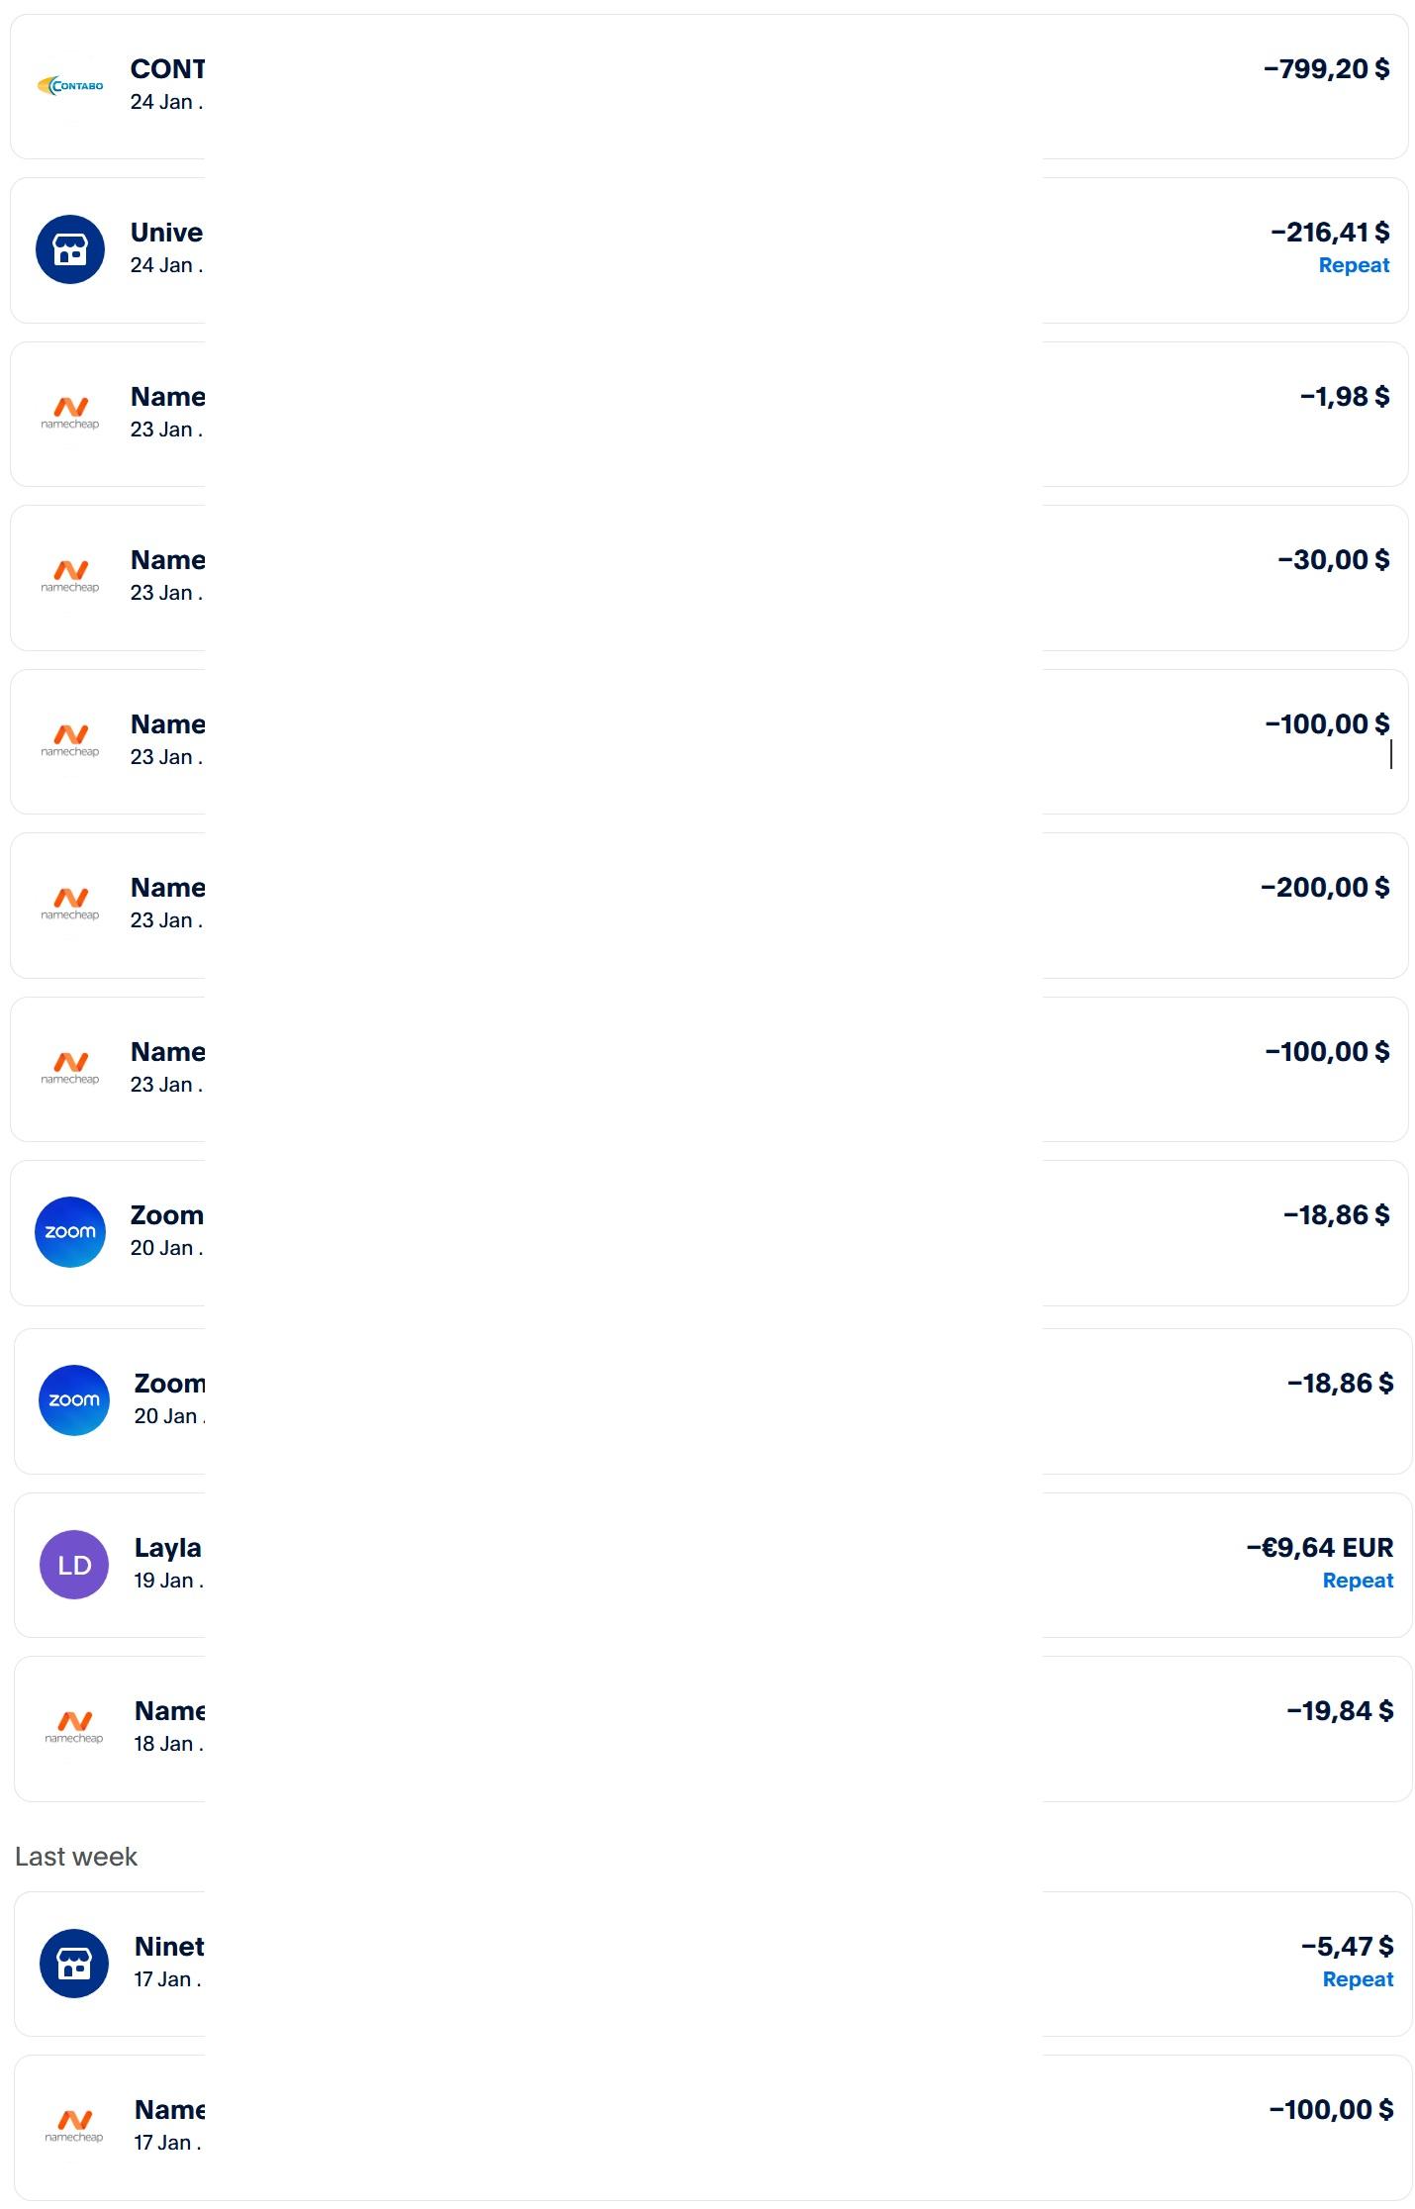
Task: Click Namecheap logo on the −19,84 $ payment
Action: point(74,1727)
